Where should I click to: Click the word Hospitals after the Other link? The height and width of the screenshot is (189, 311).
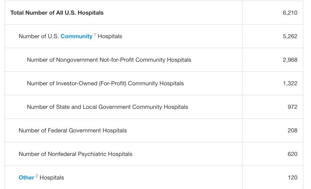pos(52,178)
